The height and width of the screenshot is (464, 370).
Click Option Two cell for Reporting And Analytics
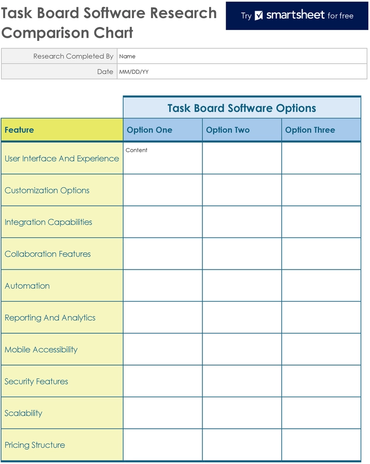pyautogui.click(x=242, y=317)
